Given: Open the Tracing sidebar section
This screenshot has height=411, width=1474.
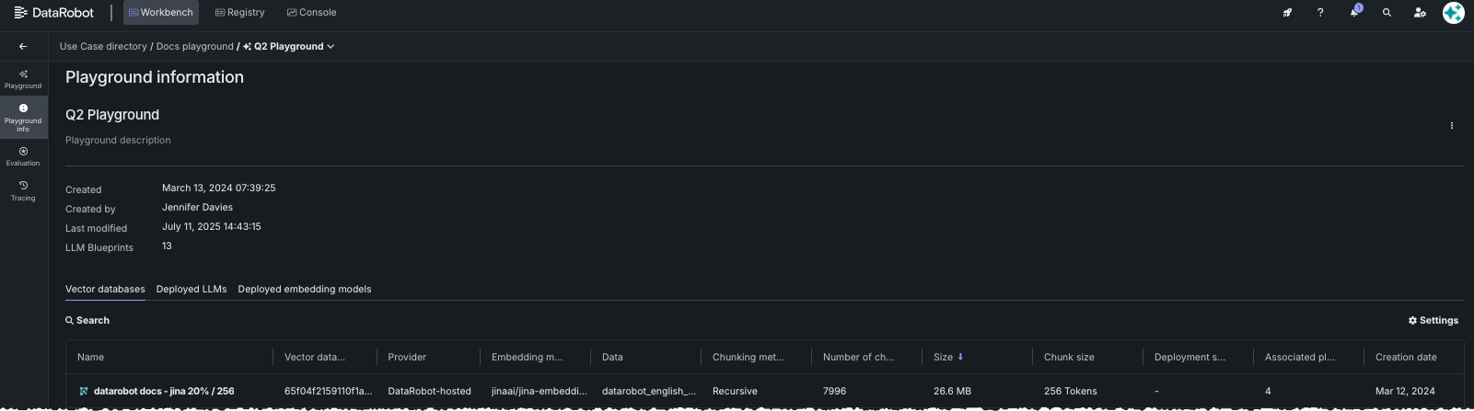Looking at the screenshot, I should point(23,190).
